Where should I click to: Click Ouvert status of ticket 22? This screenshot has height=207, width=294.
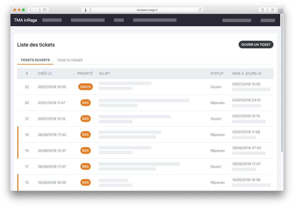tap(216, 87)
